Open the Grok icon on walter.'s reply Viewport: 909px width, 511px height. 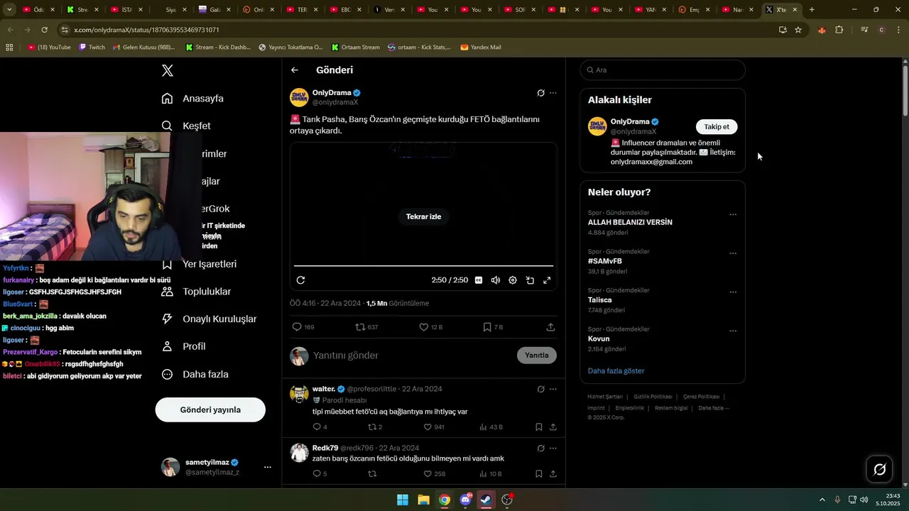(x=540, y=389)
